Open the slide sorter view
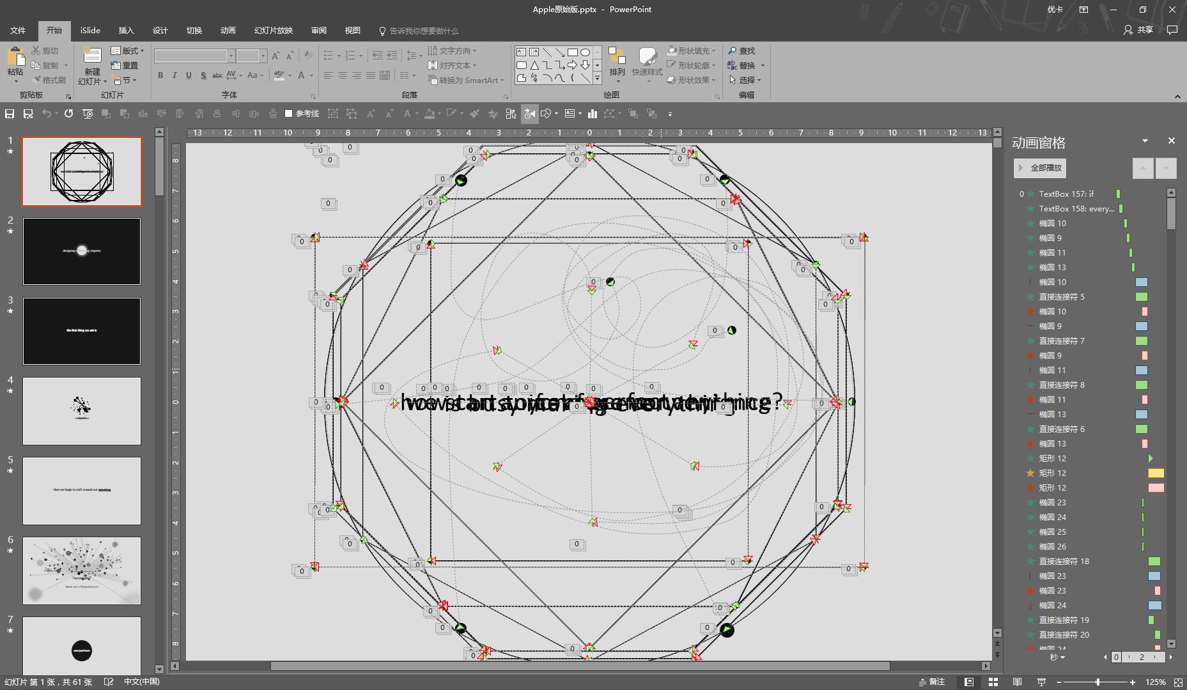 [x=993, y=682]
